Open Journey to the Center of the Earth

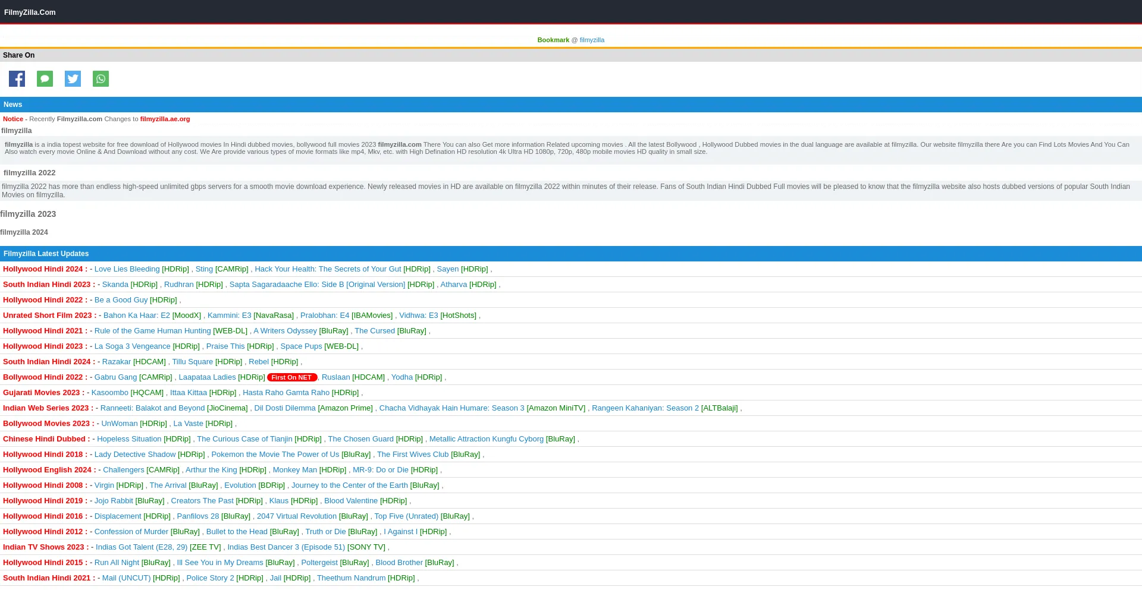[x=350, y=485]
